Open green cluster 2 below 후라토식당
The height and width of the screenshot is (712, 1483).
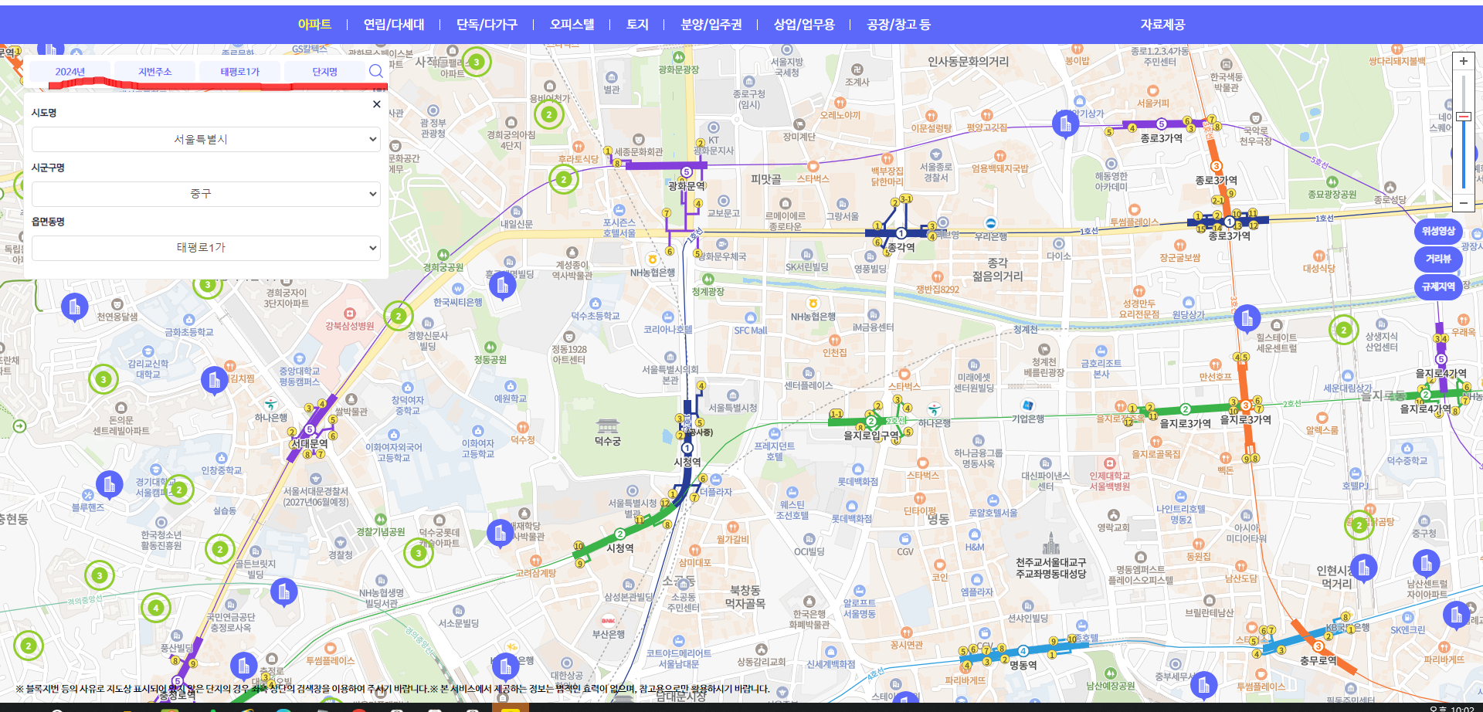(x=564, y=180)
